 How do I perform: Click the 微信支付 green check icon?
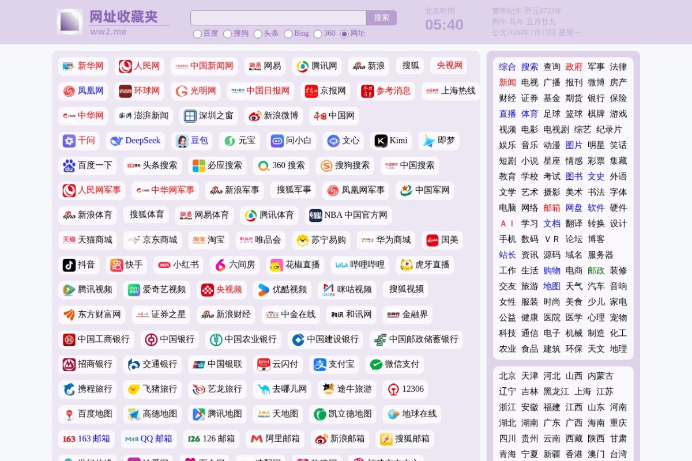[x=376, y=365]
